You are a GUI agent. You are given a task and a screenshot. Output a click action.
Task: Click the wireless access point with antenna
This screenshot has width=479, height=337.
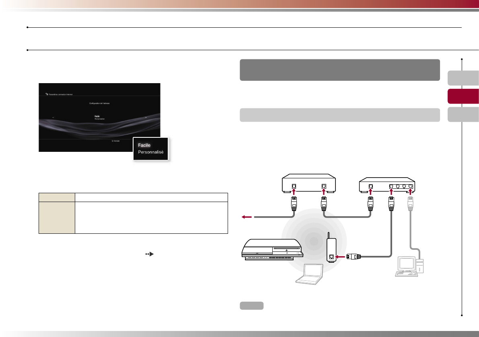331,247
